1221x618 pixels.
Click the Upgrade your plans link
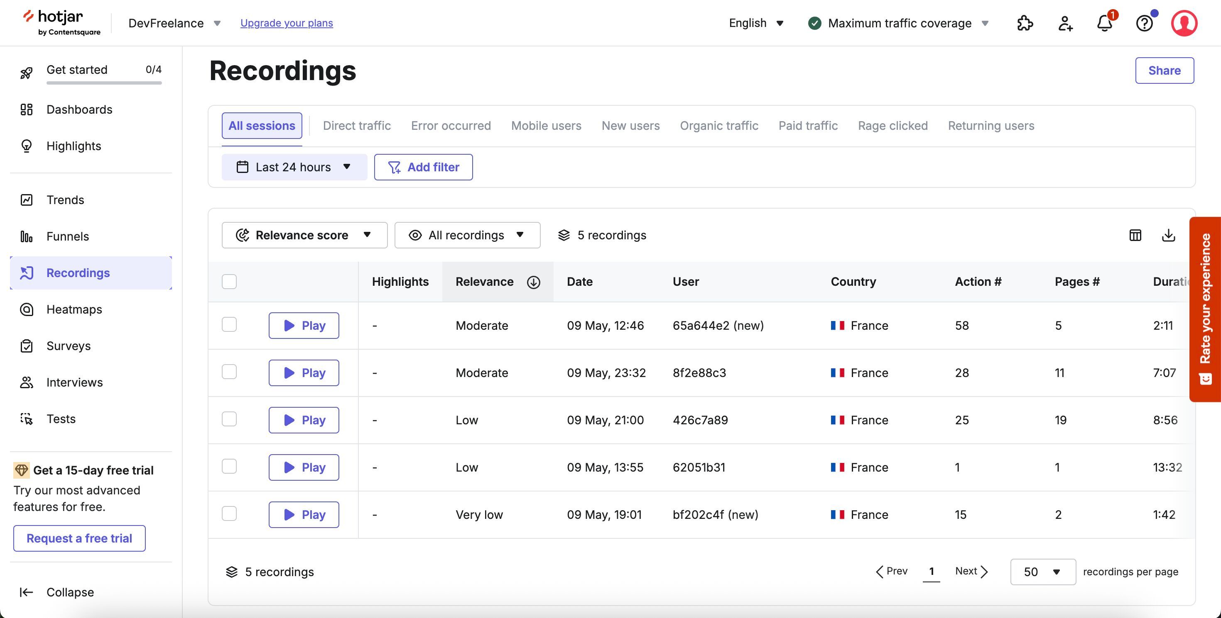pos(287,23)
